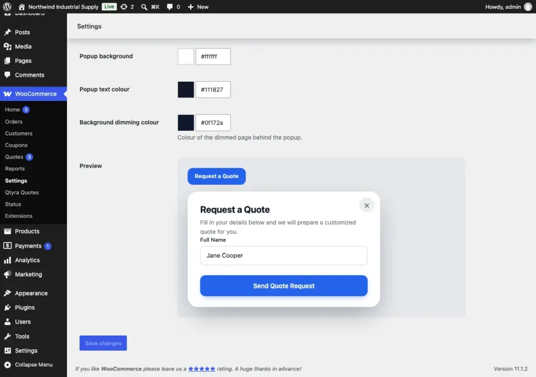The image size is (536, 377).
Task: Click the Quotes badge showing 3
Action: tap(29, 157)
